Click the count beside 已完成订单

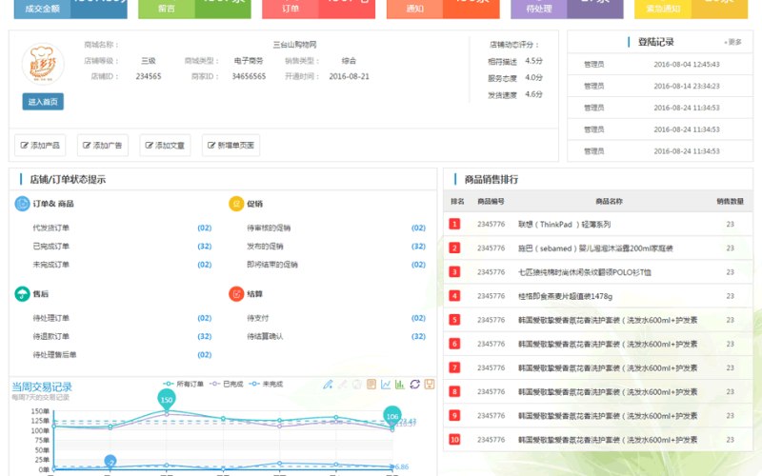pos(205,247)
